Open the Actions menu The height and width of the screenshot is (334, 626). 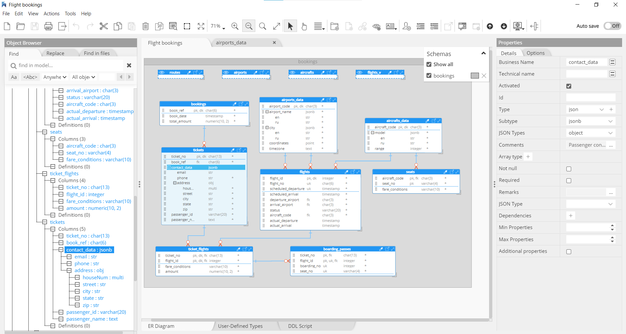52,14
